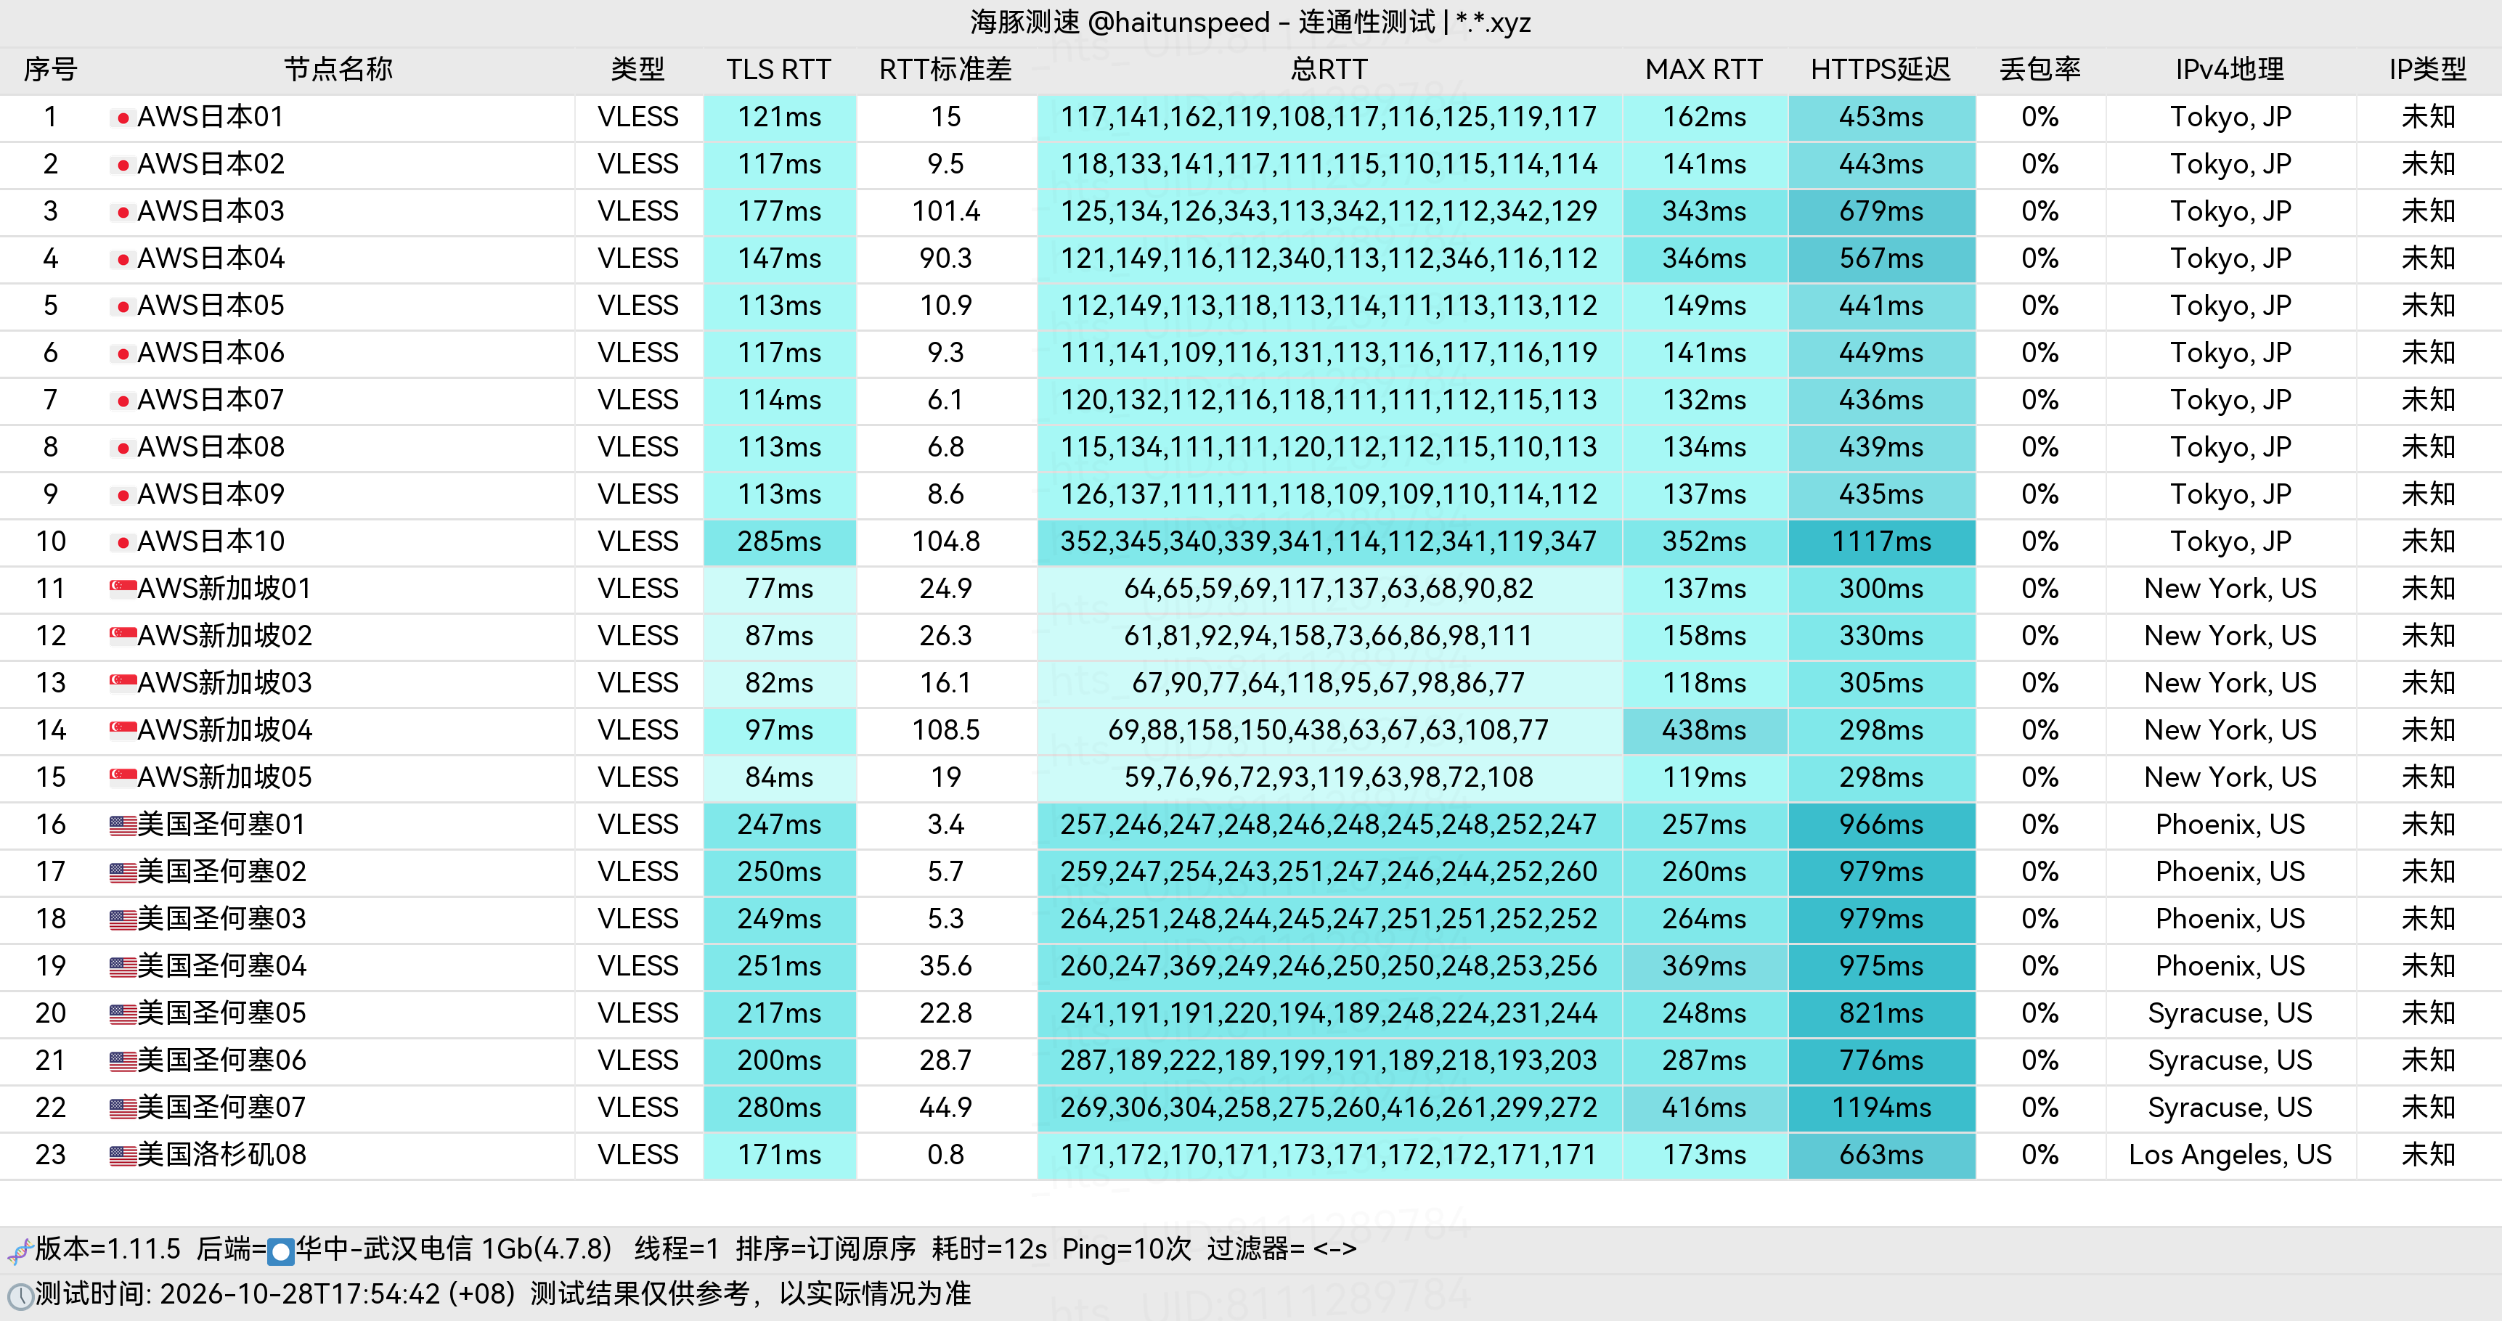Click Syracuse, US in row 20

pyautogui.click(x=2230, y=1013)
